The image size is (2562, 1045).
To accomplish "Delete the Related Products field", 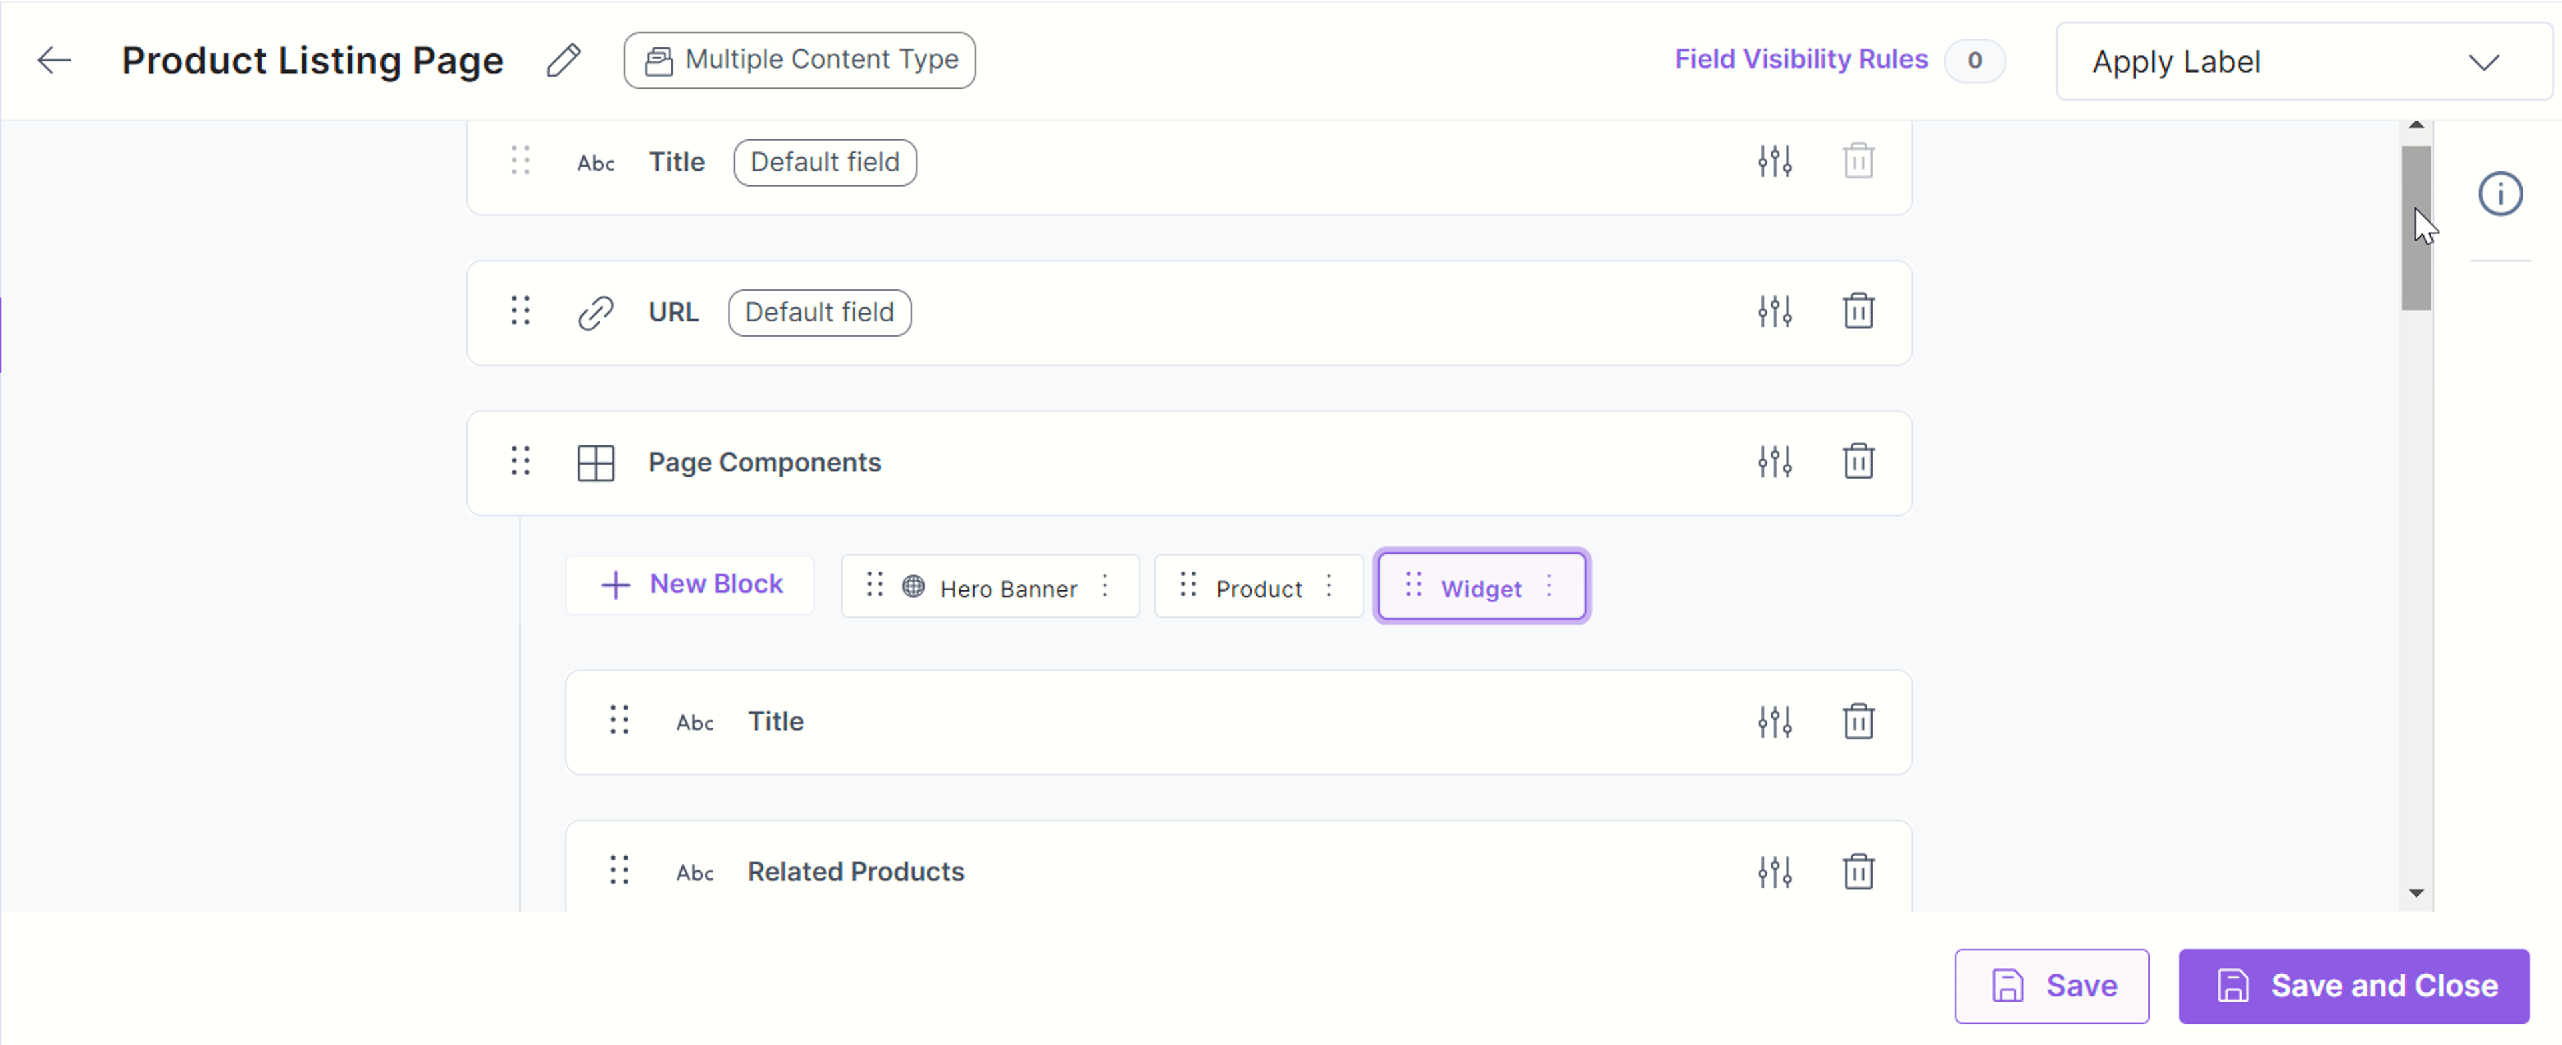I will [x=1858, y=871].
